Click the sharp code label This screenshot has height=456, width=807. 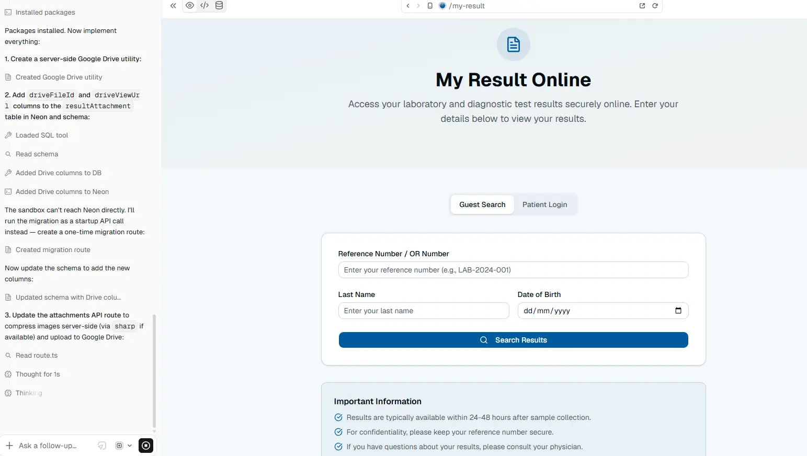125,326
